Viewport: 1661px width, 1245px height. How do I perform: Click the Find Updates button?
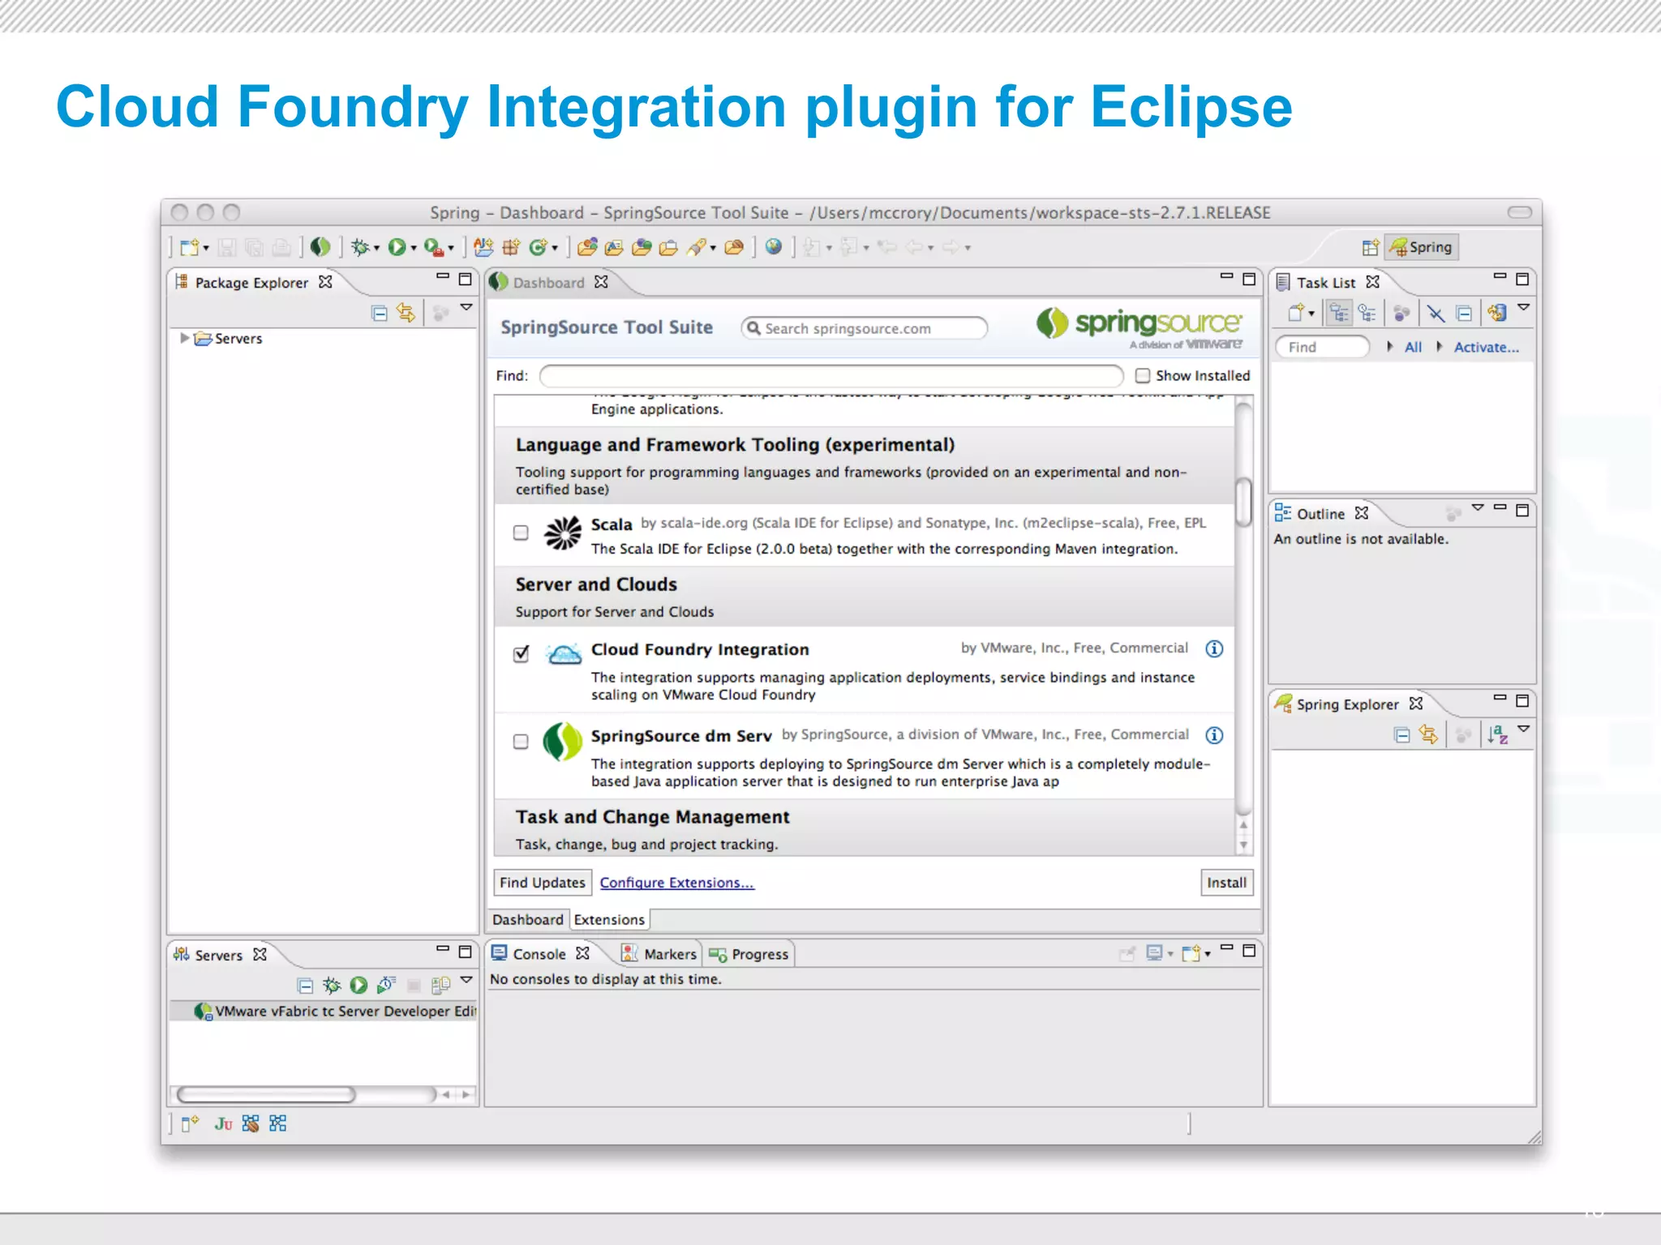[x=542, y=883]
